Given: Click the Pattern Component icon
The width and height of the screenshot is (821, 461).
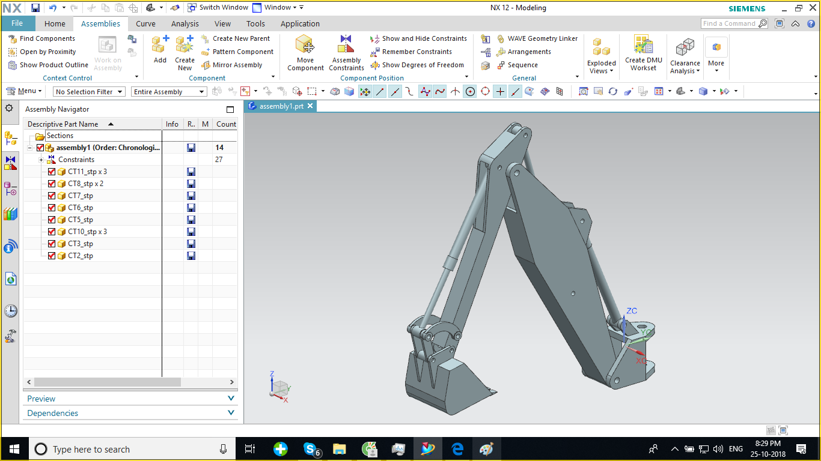Looking at the screenshot, I should click(x=206, y=52).
